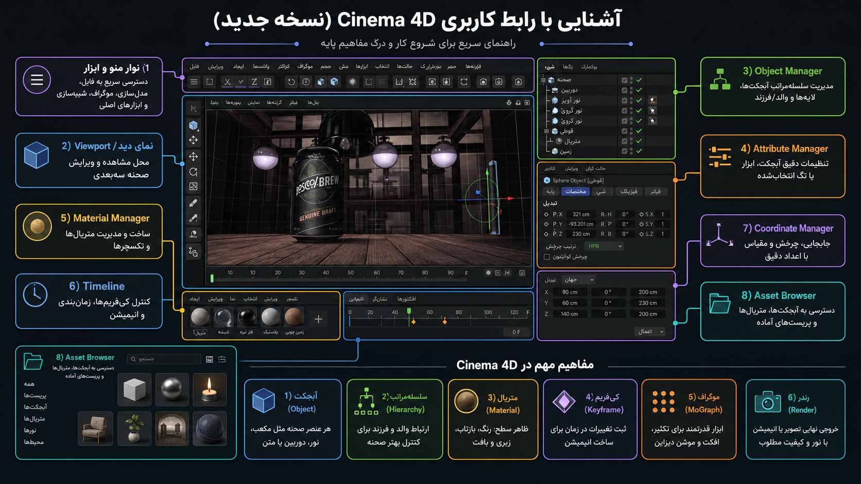
Task: Switch to the افکتورها tab in the timeline
Action: click(406, 299)
